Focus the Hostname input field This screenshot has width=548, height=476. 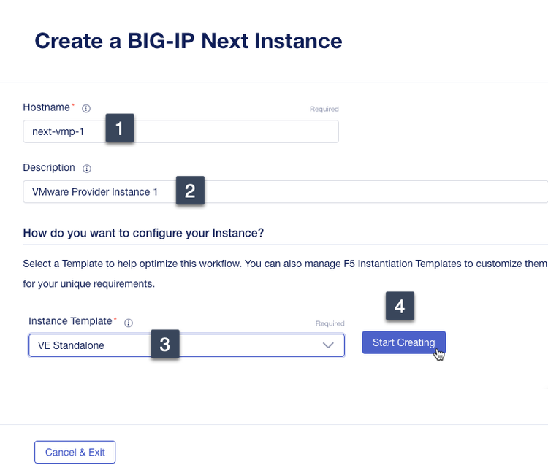[x=180, y=131]
